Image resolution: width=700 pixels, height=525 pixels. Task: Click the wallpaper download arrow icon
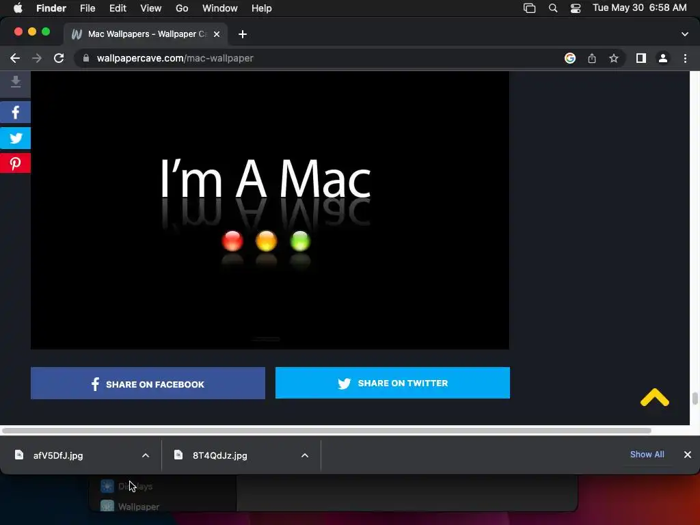pyautogui.click(x=16, y=82)
